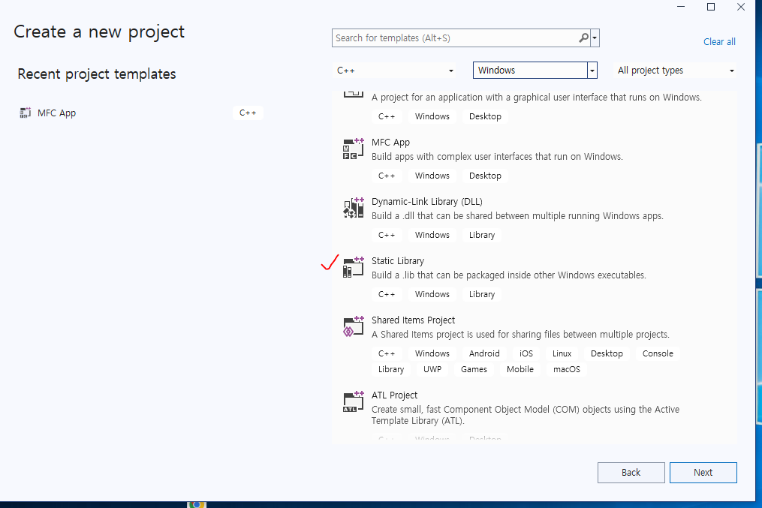Click the ATL Project description text
The height and width of the screenshot is (508, 762).
coord(526,415)
